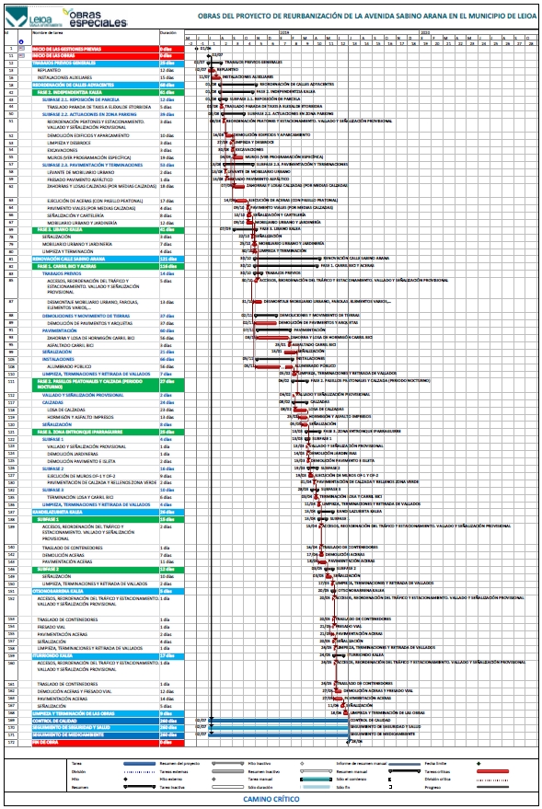Select 'KANDELAZUBIETA KALEA' name cell
The height and width of the screenshot is (809, 542).
pyautogui.click(x=95, y=513)
